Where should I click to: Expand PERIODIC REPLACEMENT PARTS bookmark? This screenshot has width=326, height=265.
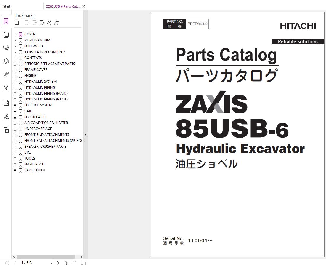pos(15,64)
